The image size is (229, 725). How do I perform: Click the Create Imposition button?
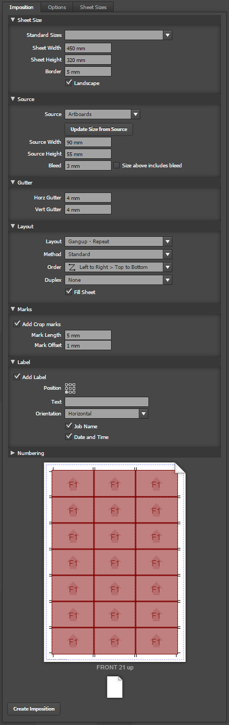[x=34, y=709]
